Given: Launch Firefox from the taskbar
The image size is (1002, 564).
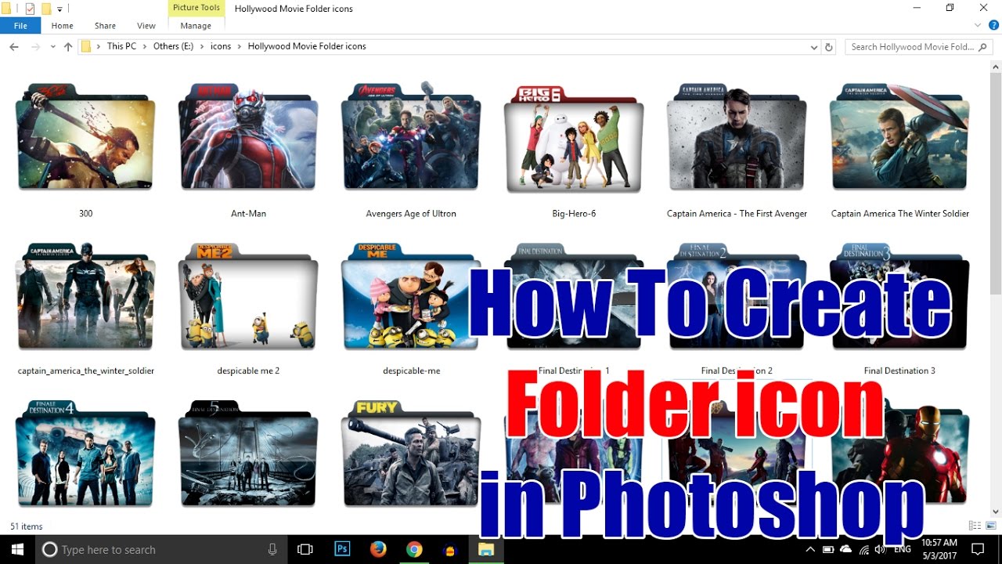Looking at the screenshot, I should point(378,549).
